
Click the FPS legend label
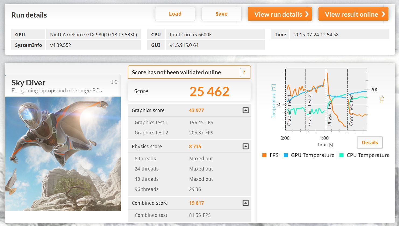click(x=274, y=155)
